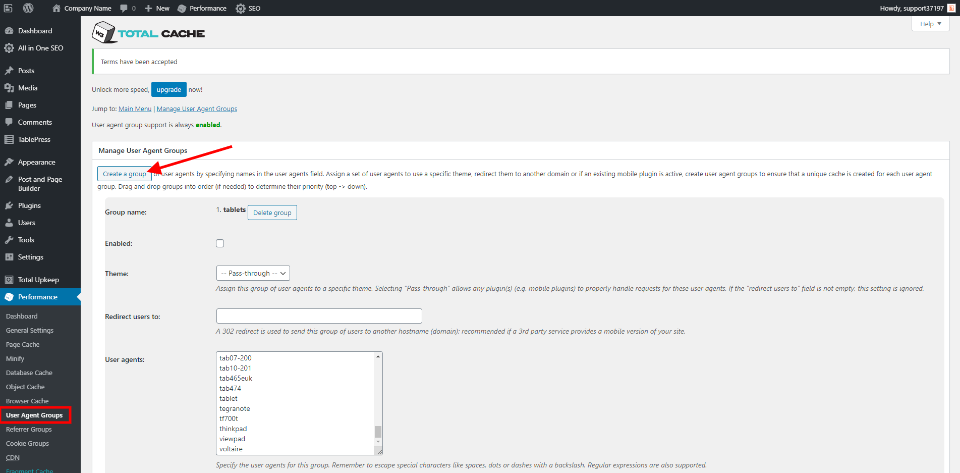
Task: Click the TablePress table icon
Action: [9, 139]
